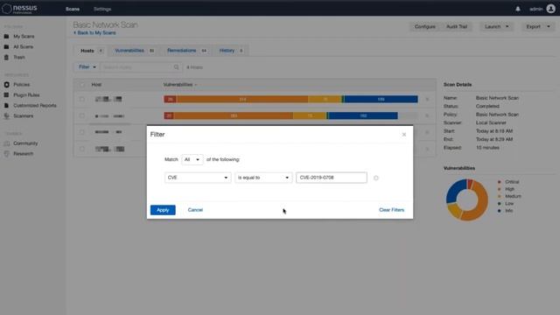Switch to the History tab
The height and width of the screenshot is (315, 560).
(x=231, y=51)
